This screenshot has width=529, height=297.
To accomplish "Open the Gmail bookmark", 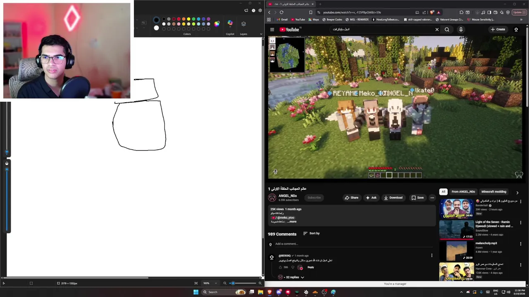I will click(x=282, y=19).
